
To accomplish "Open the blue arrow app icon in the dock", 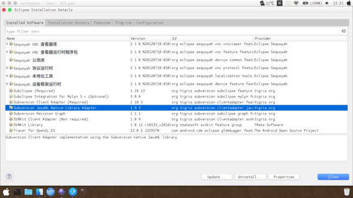I will click(73, 192).
